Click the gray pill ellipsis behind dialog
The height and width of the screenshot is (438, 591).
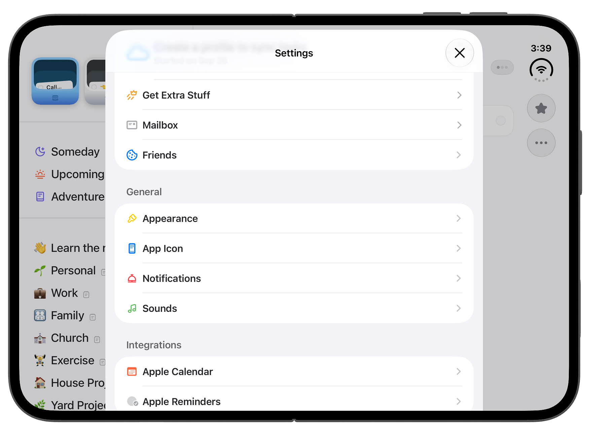(x=502, y=67)
